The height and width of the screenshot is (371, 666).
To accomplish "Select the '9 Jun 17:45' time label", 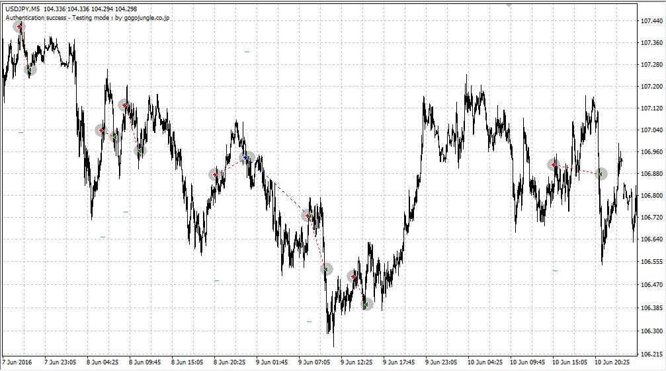I will (x=399, y=362).
